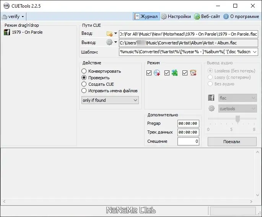Open the flac format dropdown
This screenshot has height=217, width=262.
point(238,98)
